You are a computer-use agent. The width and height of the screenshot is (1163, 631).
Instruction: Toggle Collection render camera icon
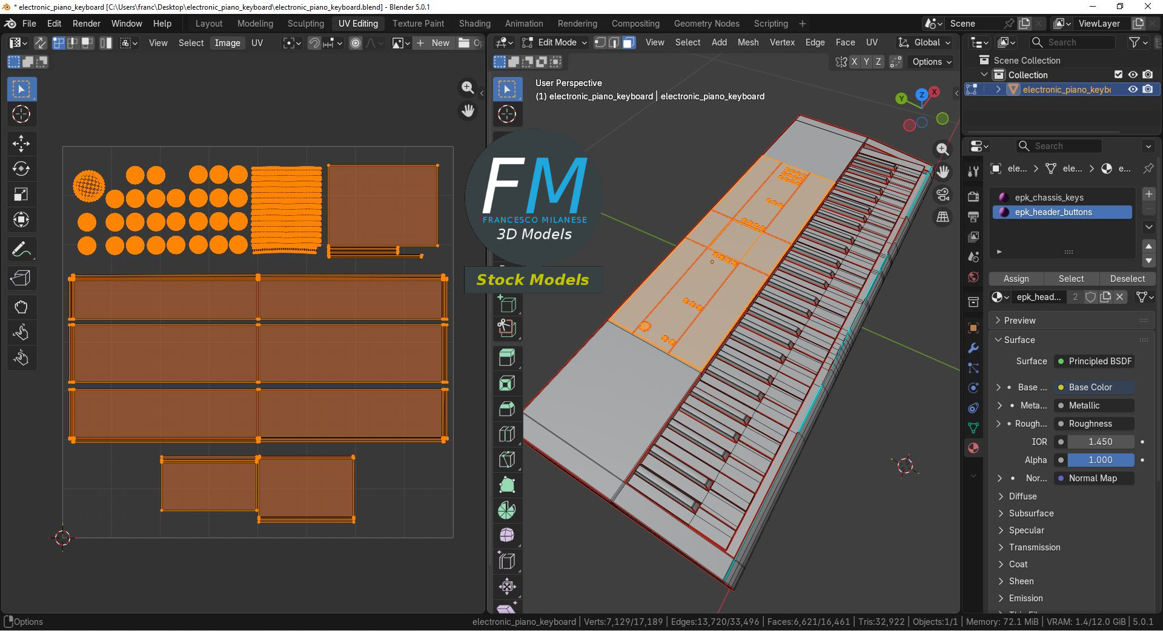click(1147, 75)
